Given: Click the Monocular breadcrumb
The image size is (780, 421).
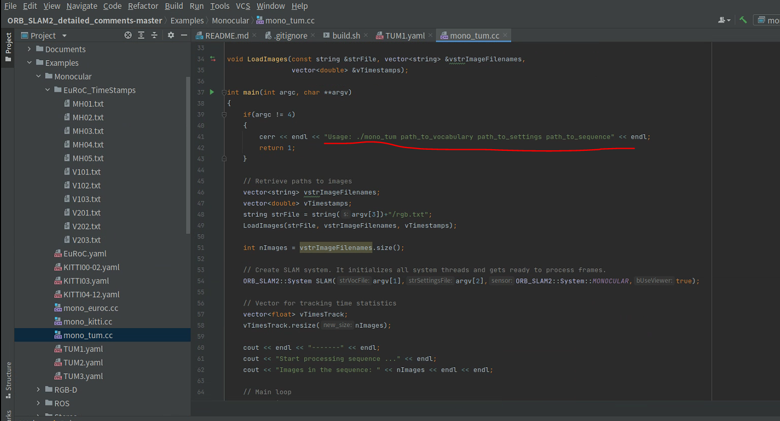Looking at the screenshot, I should [x=231, y=20].
